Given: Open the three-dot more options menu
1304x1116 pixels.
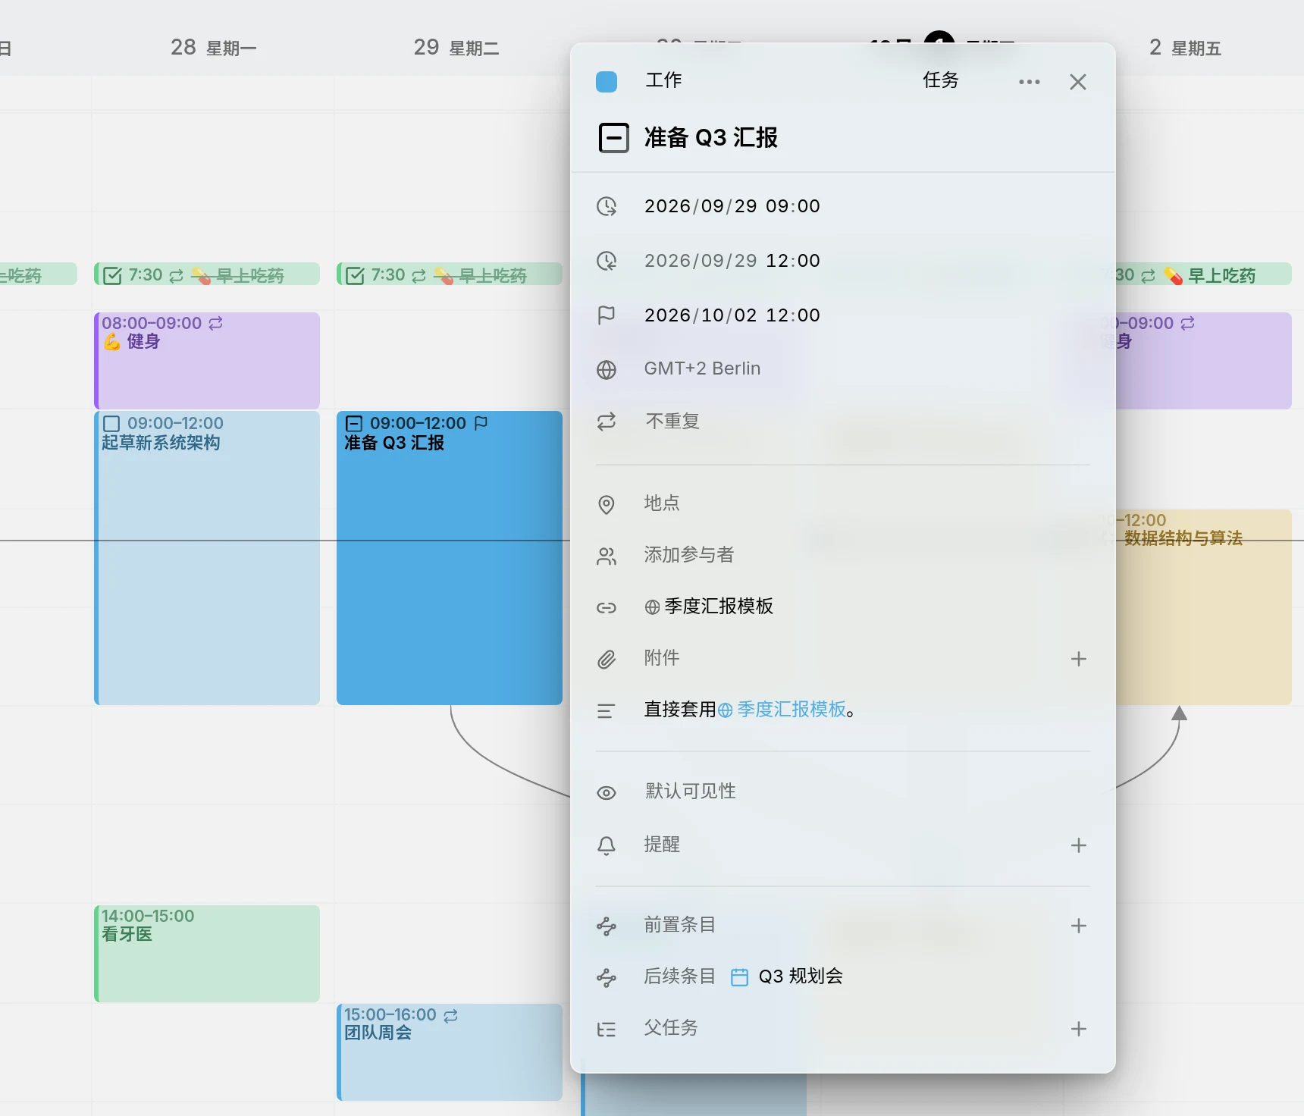Looking at the screenshot, I should pyautogui.click(x=1030, y=82).
